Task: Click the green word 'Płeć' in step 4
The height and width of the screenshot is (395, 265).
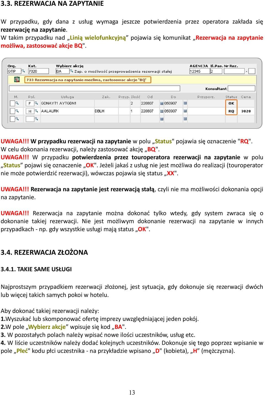Action: click(22, 351)
